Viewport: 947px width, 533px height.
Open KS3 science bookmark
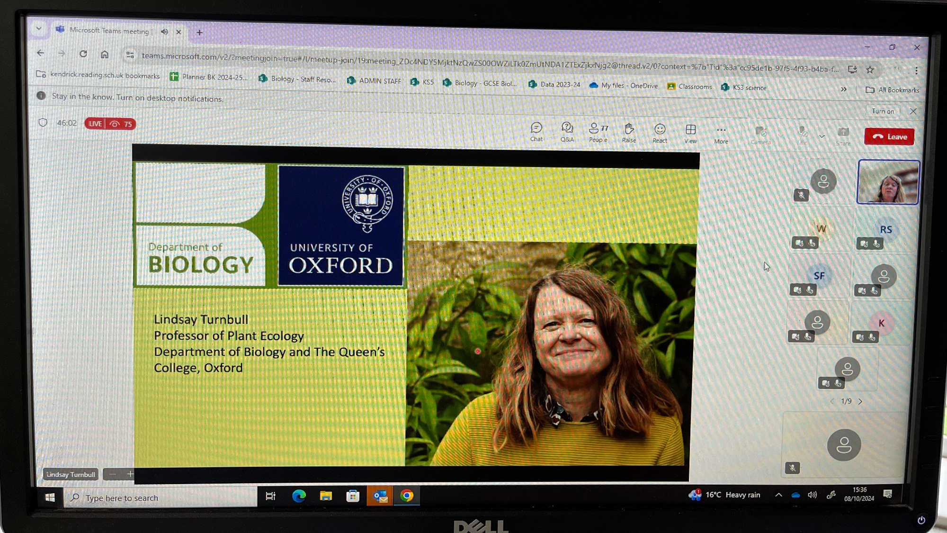click(744, 88)
